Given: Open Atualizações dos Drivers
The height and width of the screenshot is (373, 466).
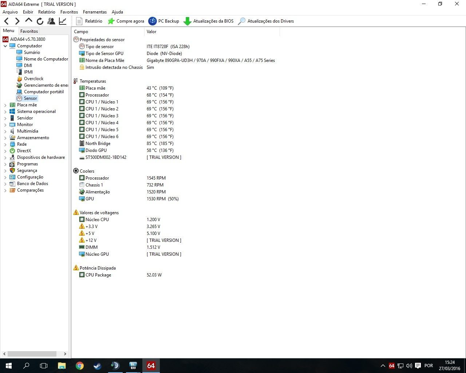Looking at the screenshot, I should [x=266, y=21].
